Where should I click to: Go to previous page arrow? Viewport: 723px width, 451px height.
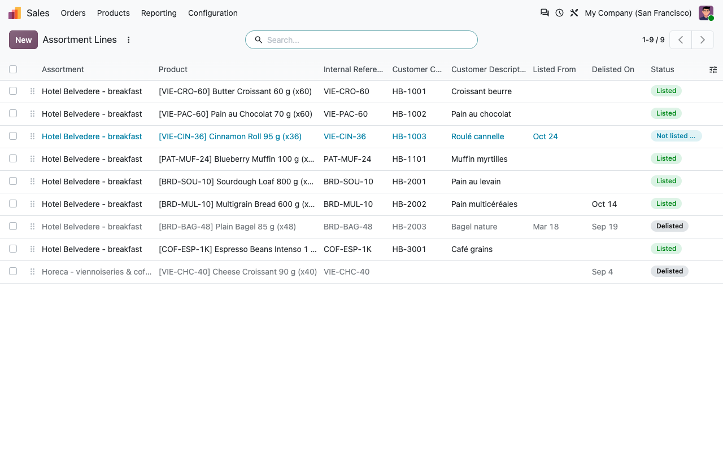click(x=681, y=40)
